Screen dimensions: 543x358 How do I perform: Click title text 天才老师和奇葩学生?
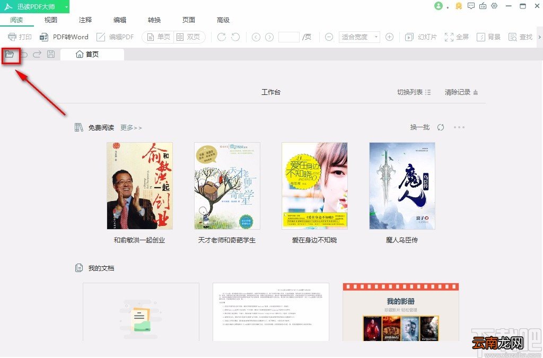[227, 240]
